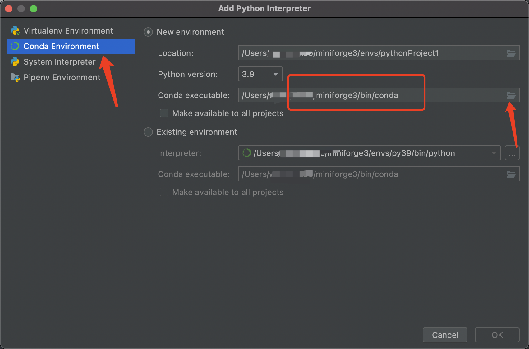The height and width of the screenshot is (349, 529).
Task: Browse for Conda executable in New environment
Action: (x=511, y=95)
